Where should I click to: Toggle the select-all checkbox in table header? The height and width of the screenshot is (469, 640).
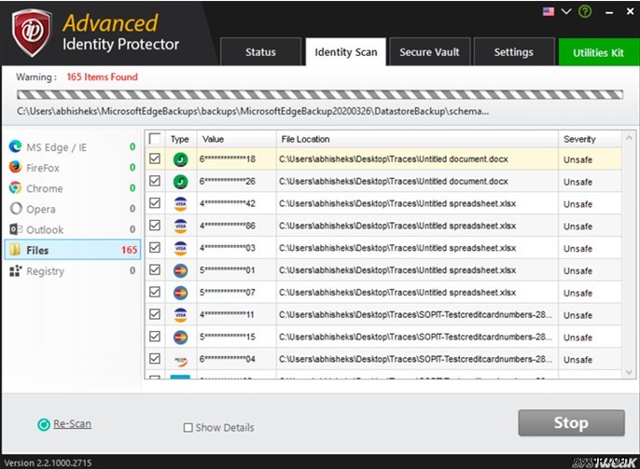[155, 139]
